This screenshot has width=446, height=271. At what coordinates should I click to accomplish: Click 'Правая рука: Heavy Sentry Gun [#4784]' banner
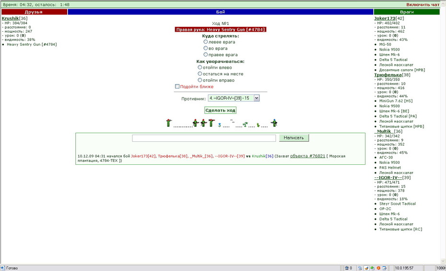tap(221, 29)
